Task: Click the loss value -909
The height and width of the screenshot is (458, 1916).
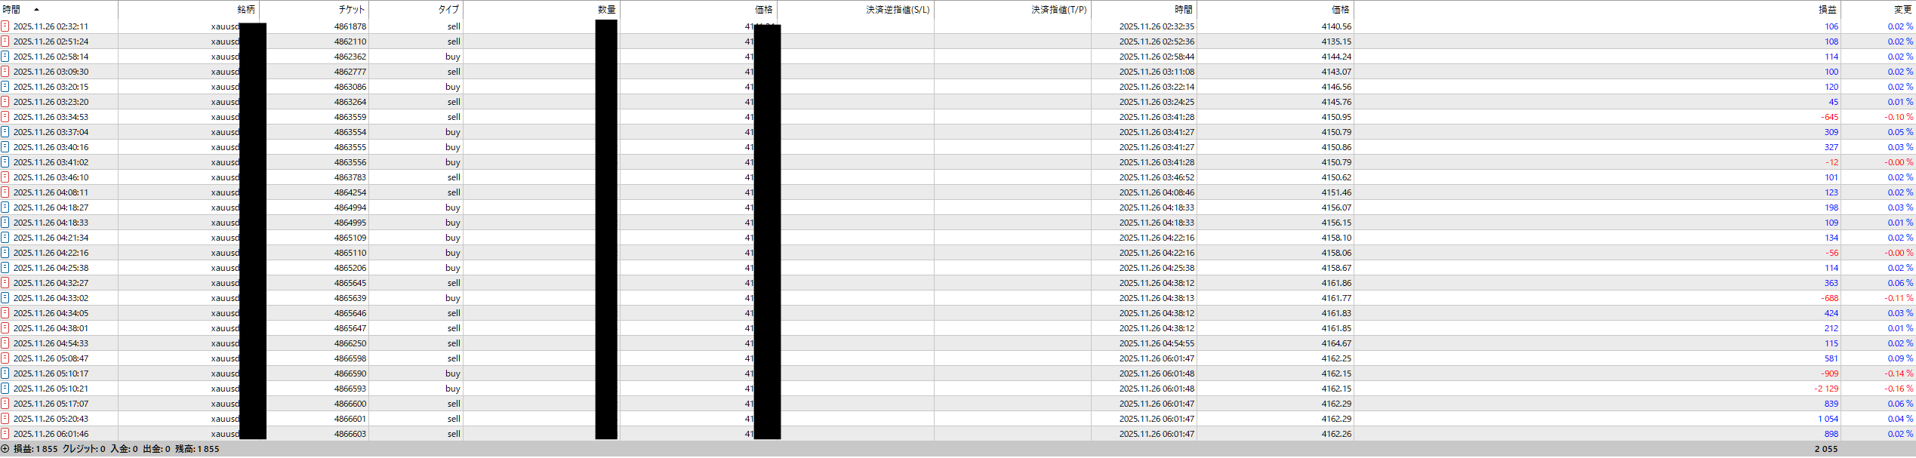Action: tap(1830, 373)
